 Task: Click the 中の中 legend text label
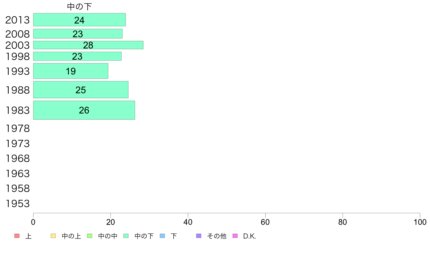pyautogui.click(x=108, y=236)
